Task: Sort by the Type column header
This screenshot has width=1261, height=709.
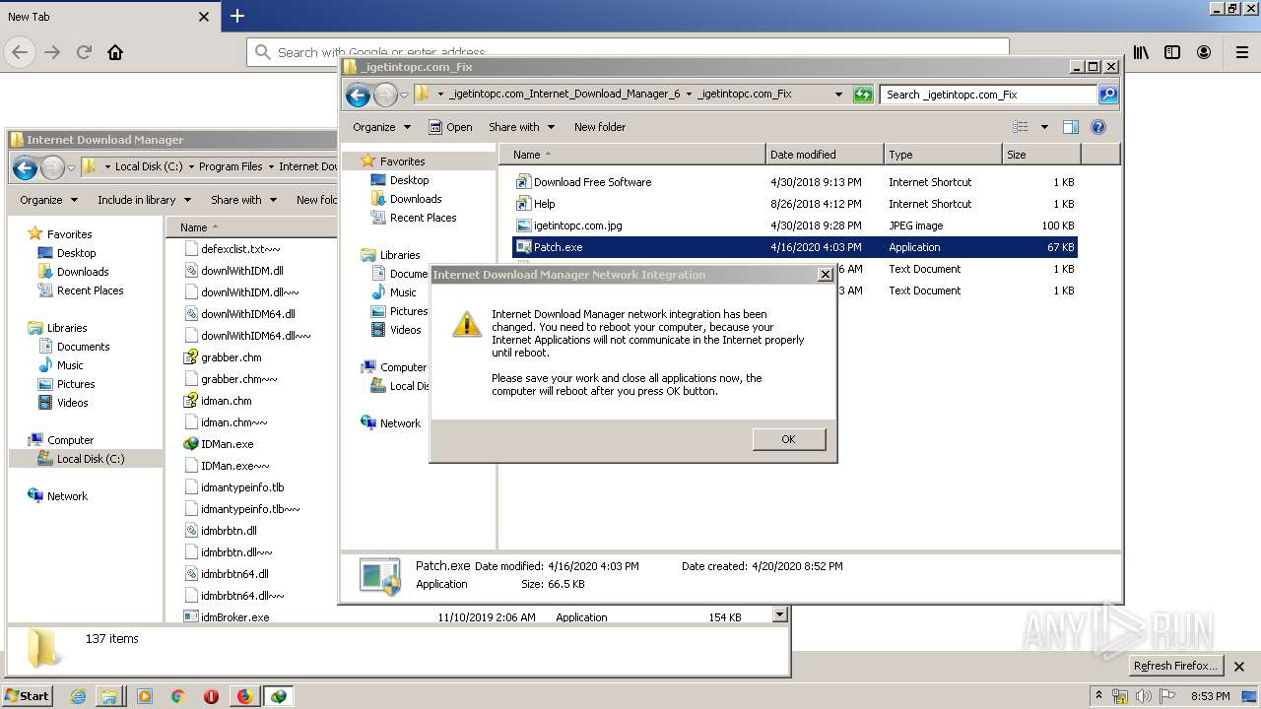Action: (943, 155)
